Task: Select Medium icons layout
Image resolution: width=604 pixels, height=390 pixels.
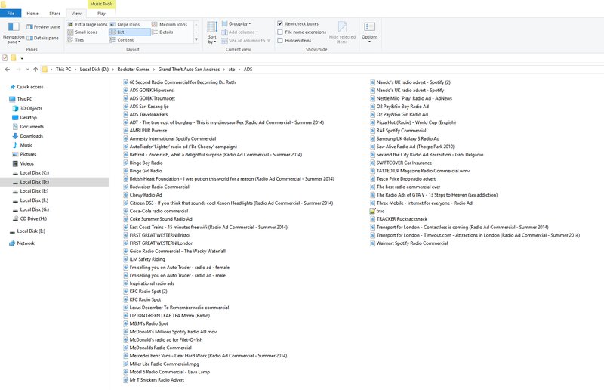Action: (169, 24)
